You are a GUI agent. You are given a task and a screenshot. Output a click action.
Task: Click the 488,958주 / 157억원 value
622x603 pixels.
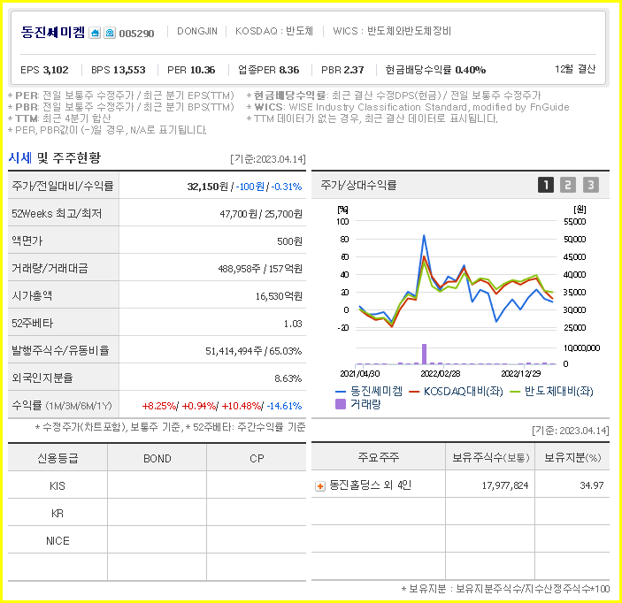click(260, 269)
